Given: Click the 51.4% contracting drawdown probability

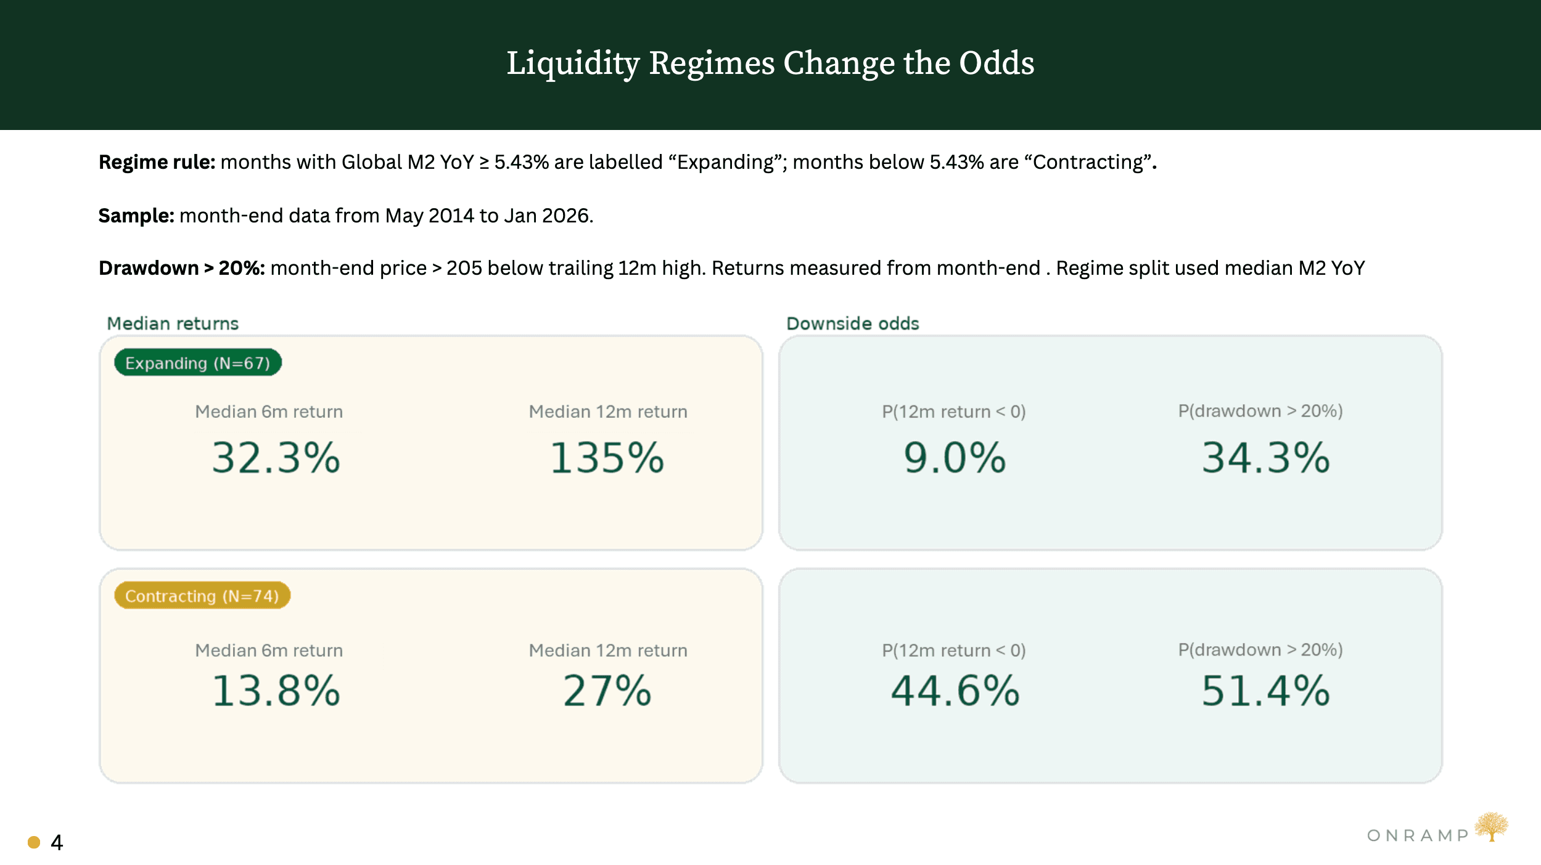Looking at the screenshot, I should point(1265,691).
